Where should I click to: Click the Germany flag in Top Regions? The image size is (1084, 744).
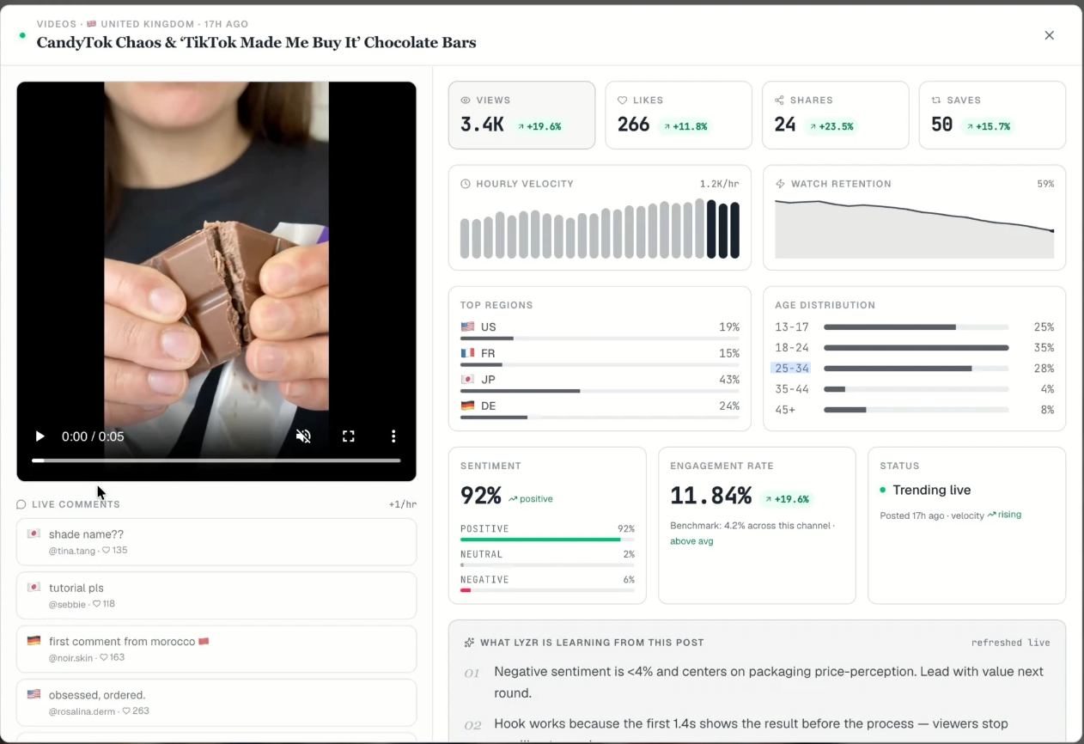(467, 406)
